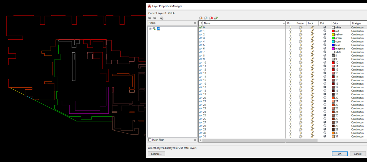
Task: Click the New Property Filter icon
Action: (150, 18)
